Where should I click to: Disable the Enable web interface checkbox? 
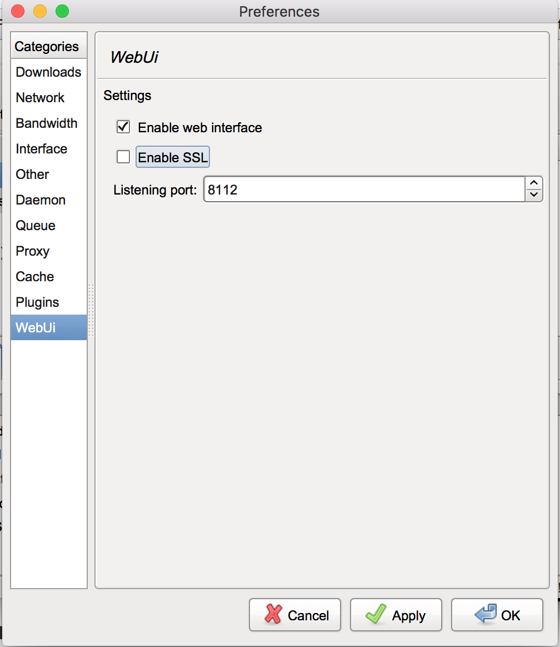tap(123, 127)
